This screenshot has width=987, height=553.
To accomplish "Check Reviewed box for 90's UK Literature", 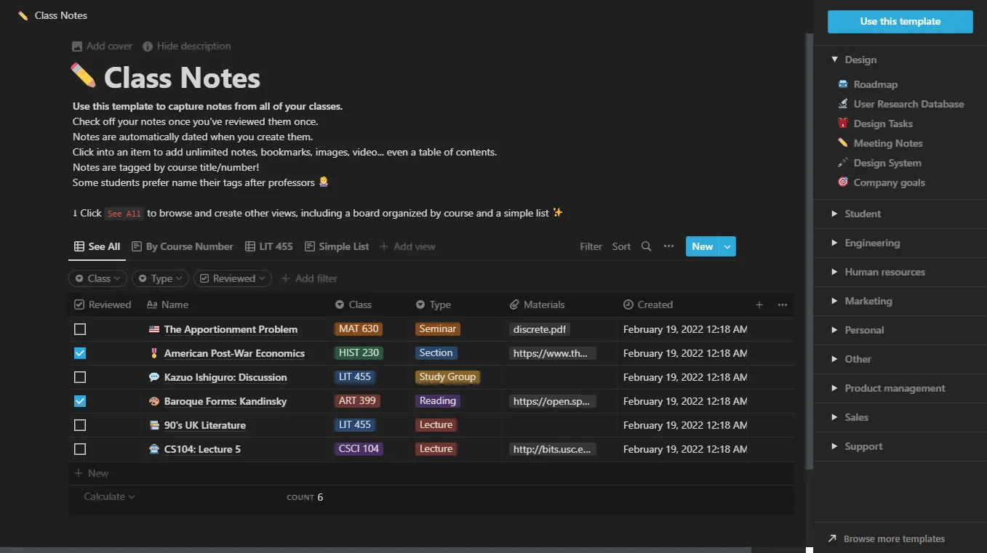I will [80, 425].
